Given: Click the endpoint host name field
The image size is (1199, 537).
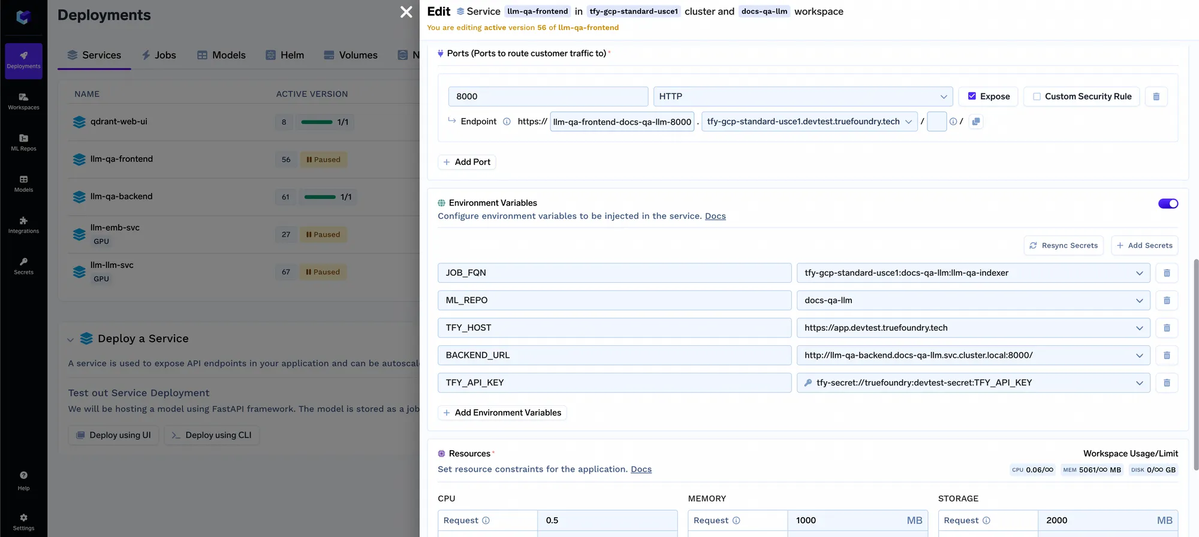Looking at the screenshot, I should tap(622, 122).
